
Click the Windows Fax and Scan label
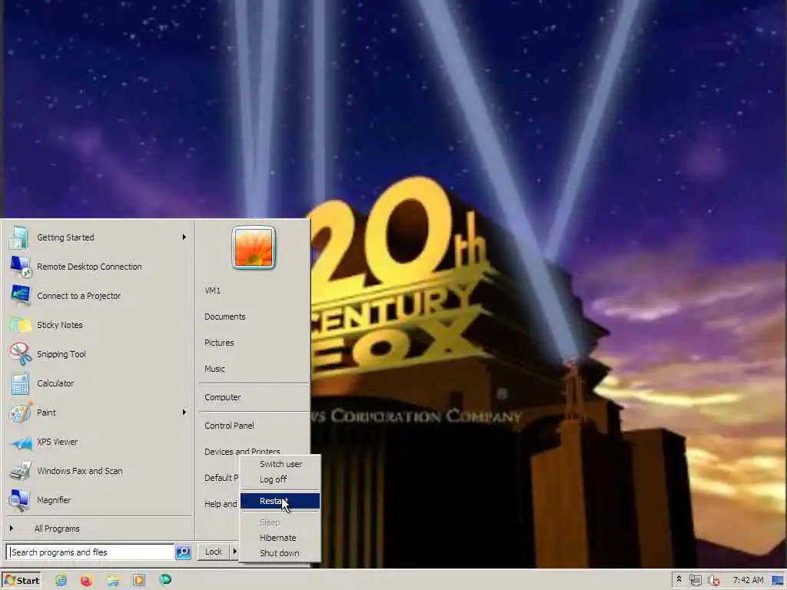[79, 471]
